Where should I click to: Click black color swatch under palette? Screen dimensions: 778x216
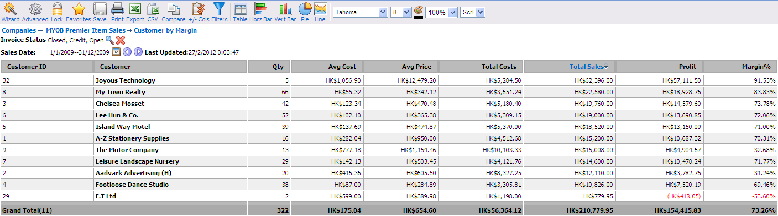point(418,17)
